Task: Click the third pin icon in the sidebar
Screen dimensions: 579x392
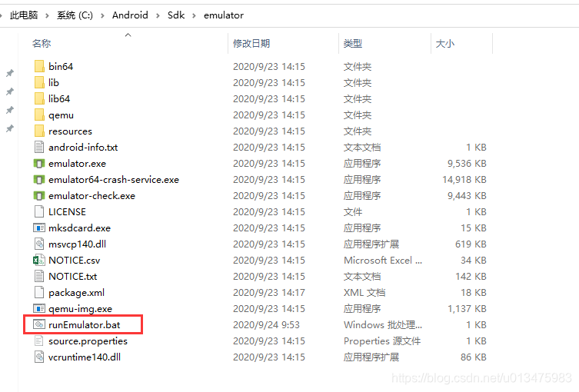Action: tap(10, 110)
